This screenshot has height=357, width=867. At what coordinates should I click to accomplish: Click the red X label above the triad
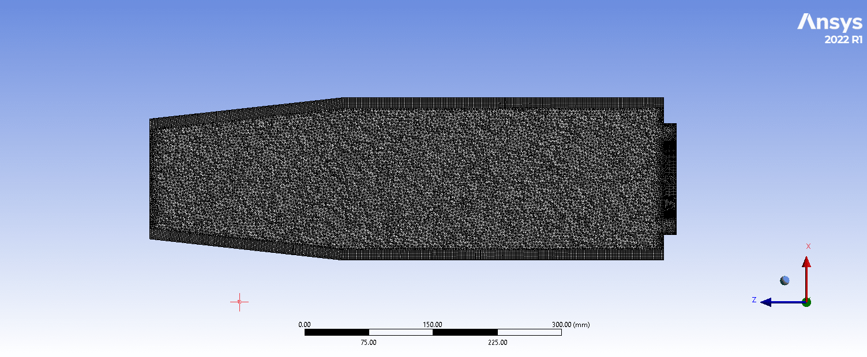pyautogui.click(x=808, y=246)
